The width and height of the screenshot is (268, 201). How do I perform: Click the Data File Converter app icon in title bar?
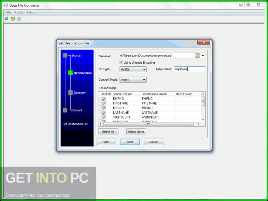point(6,6)
